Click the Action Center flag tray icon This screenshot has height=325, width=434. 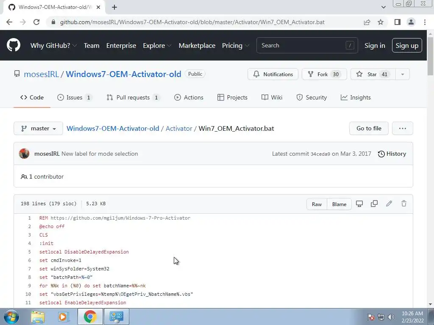pyautogui.click(x=371, y=317)
